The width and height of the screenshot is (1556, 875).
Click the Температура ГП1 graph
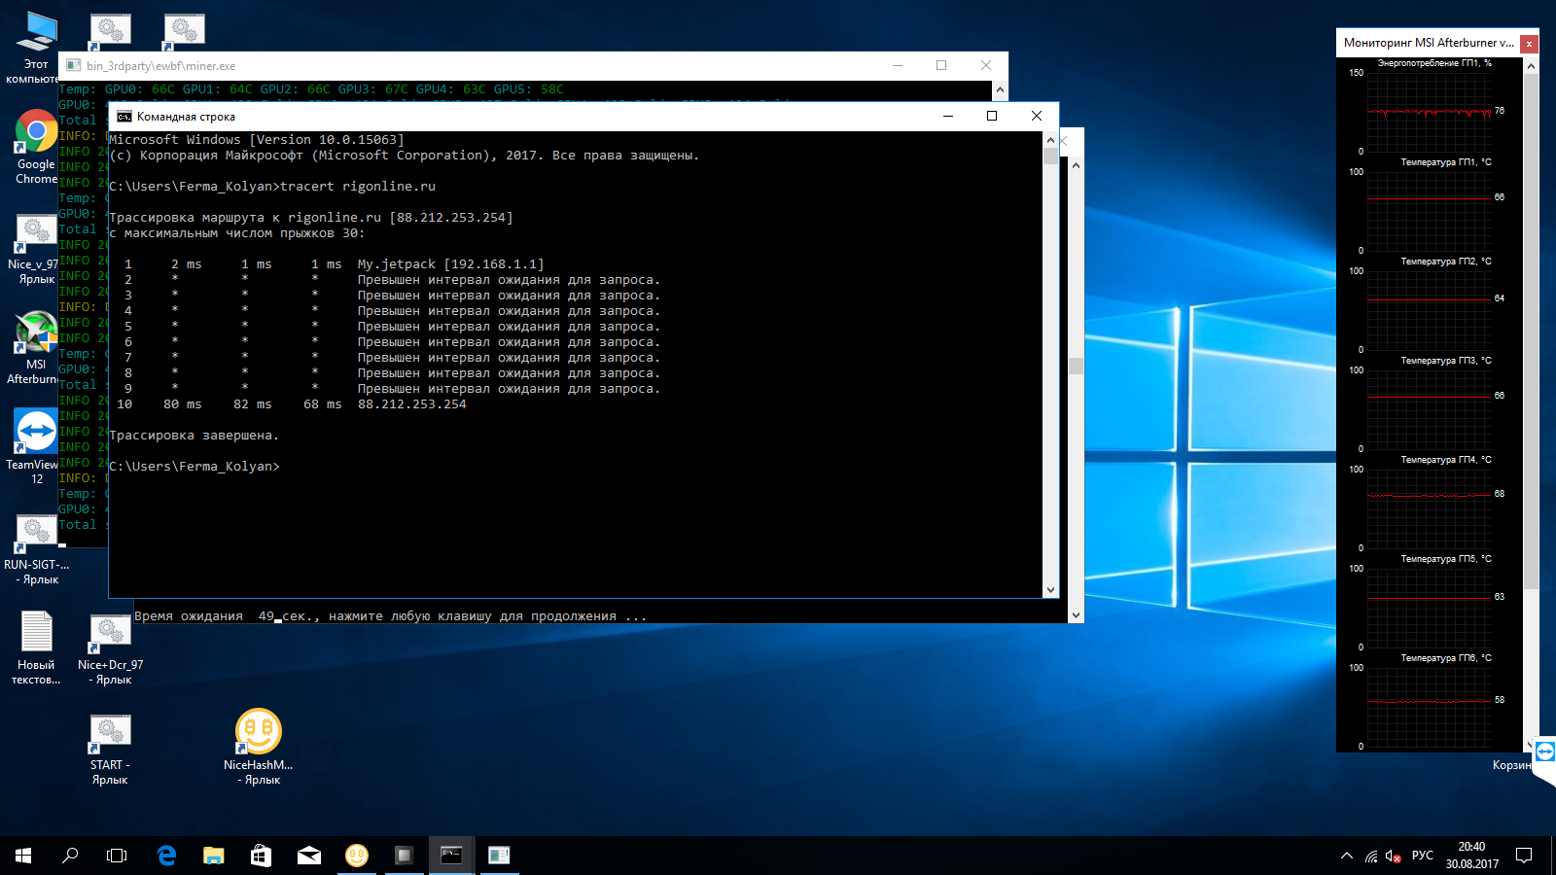point(1429,211)
